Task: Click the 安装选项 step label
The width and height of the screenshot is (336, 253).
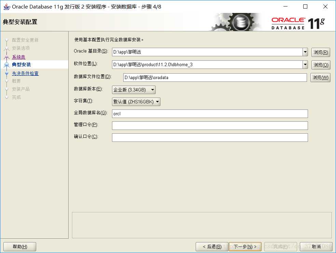Action: [x=21, y=48]
